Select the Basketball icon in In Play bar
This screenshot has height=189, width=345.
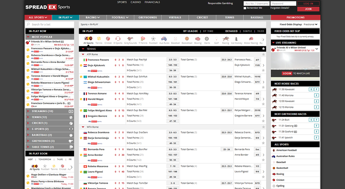[187, 40]
